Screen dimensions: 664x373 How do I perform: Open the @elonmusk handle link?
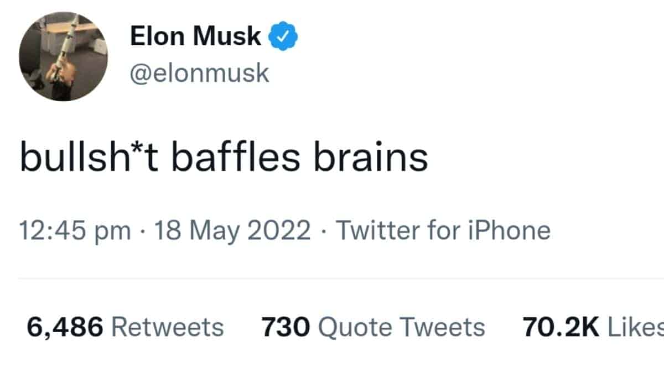click(x=200, y=72)
